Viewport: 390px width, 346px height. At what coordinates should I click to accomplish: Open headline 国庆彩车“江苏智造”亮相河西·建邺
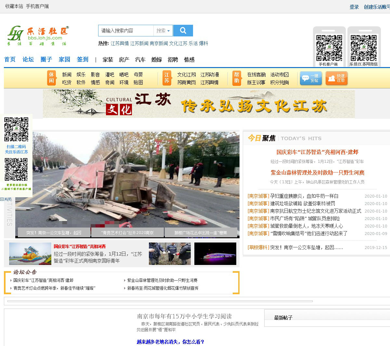(318, 152)
